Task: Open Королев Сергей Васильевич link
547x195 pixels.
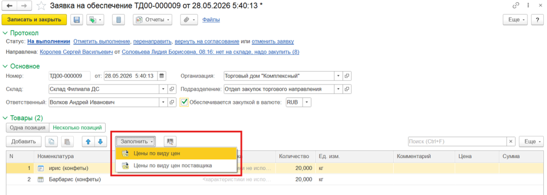Action: pyautogui.click(x=76, y=52)
